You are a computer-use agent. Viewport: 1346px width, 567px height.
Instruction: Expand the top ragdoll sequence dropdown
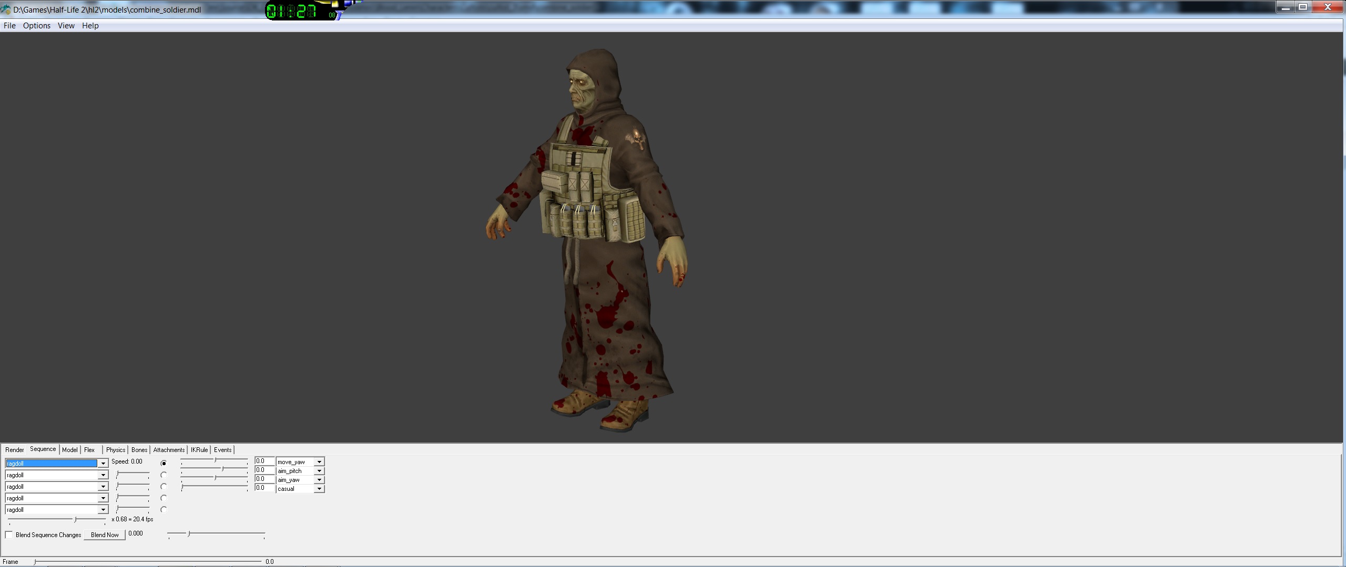(103, 464)
